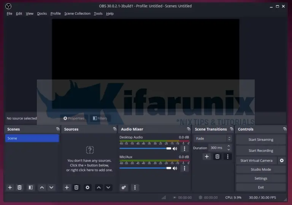
Task: Move source down in Sources dock
Action: 108,188
